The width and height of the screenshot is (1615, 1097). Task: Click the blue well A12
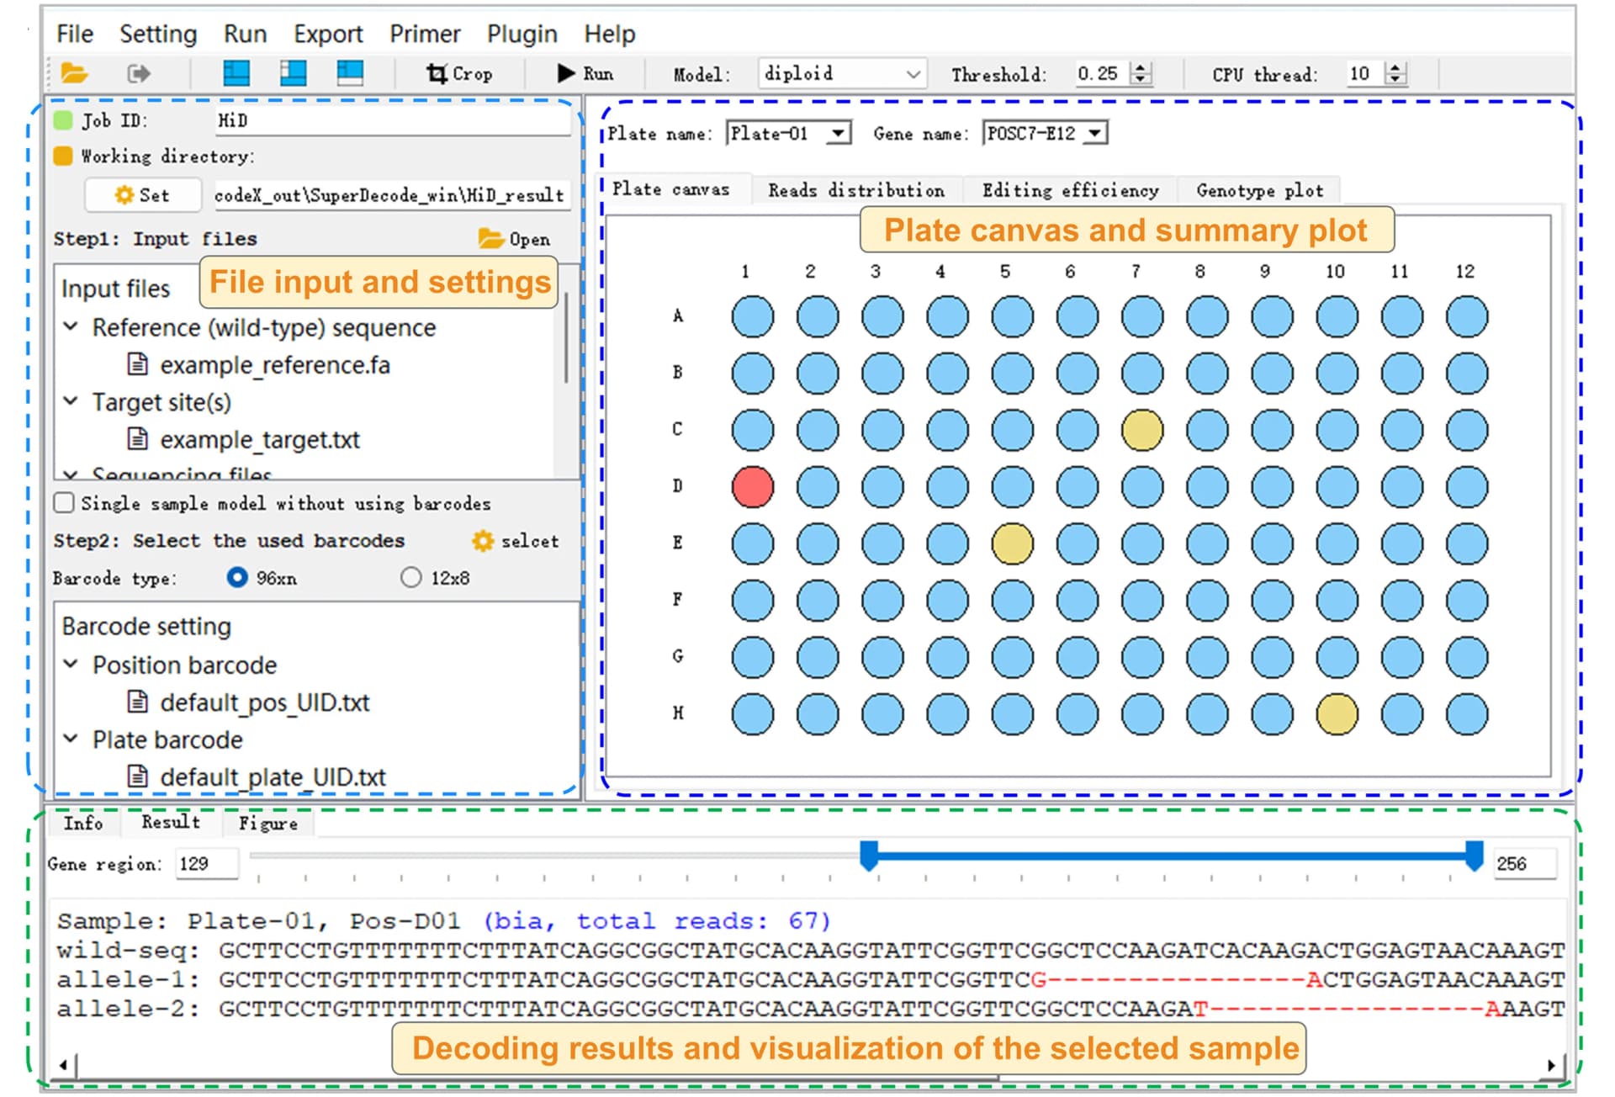pyautogui.click(x=1467, y=316)
